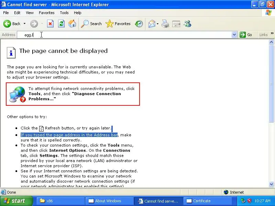
Task: Click the bold "Settings" word
Action: tap(48, 156)
